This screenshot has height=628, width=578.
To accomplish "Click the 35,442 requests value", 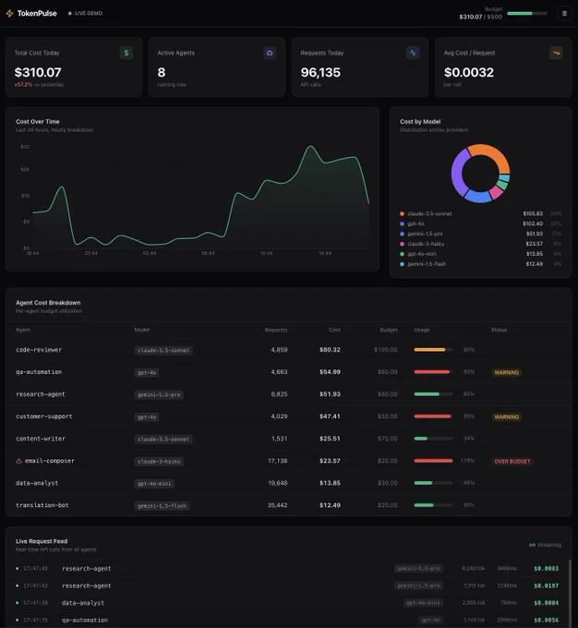I will tap(277, 505).
